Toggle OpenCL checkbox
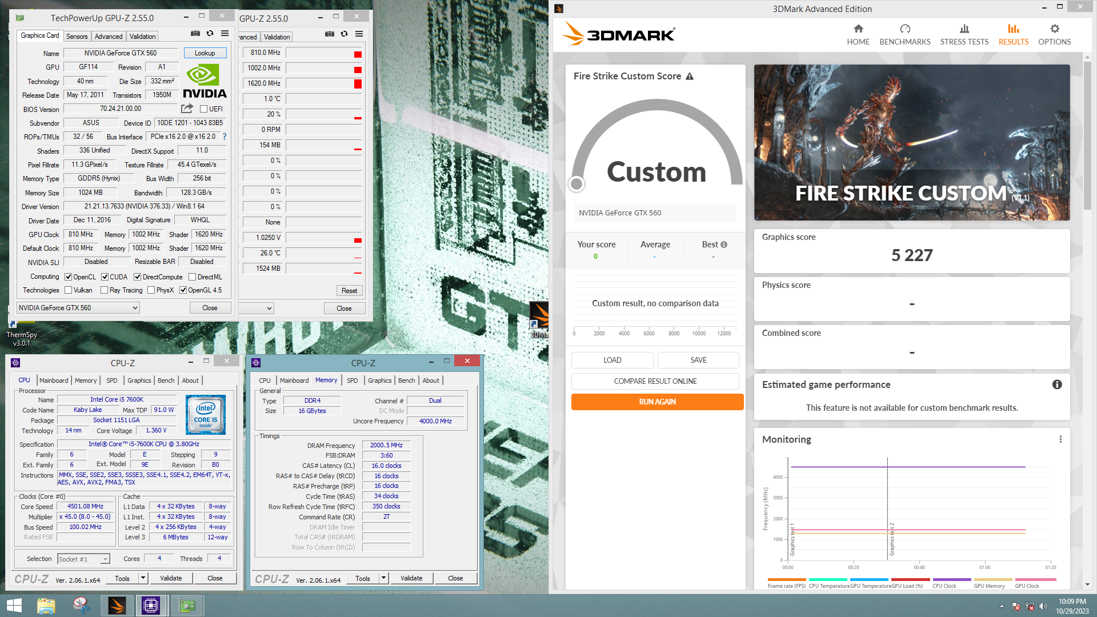 tap(69, 277)
